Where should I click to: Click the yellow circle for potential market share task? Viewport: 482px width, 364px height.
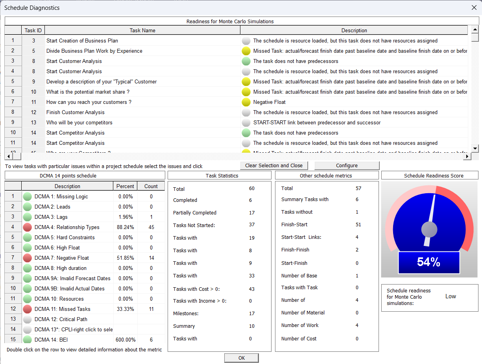coord(246,92)
